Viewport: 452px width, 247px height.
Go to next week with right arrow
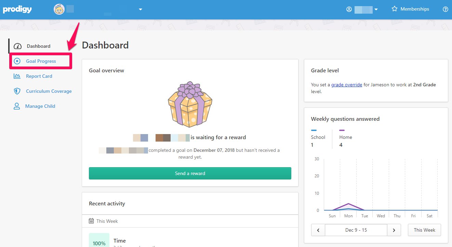click(394, 230)
